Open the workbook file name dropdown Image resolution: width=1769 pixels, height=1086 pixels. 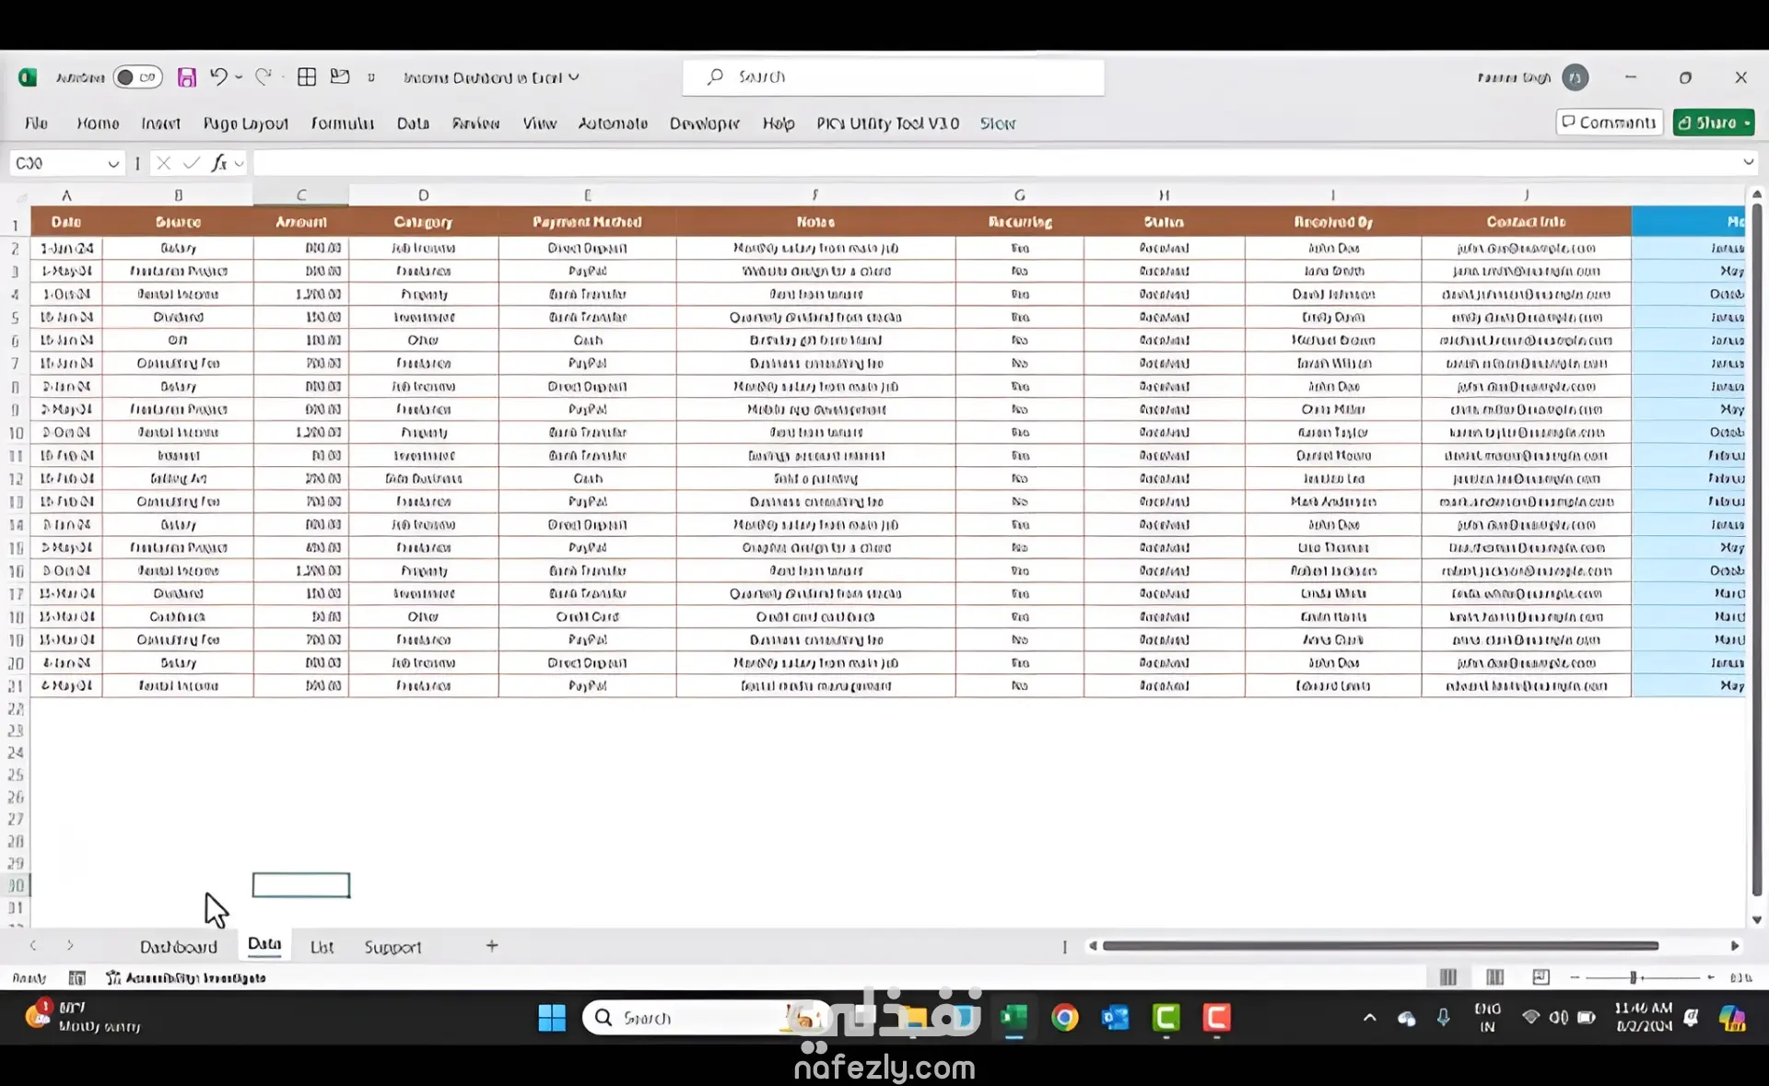point(574,77)
